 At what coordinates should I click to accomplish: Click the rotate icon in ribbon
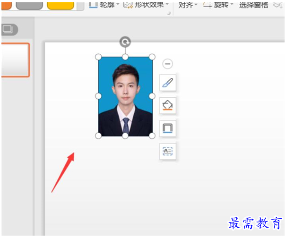pos(208,5)
